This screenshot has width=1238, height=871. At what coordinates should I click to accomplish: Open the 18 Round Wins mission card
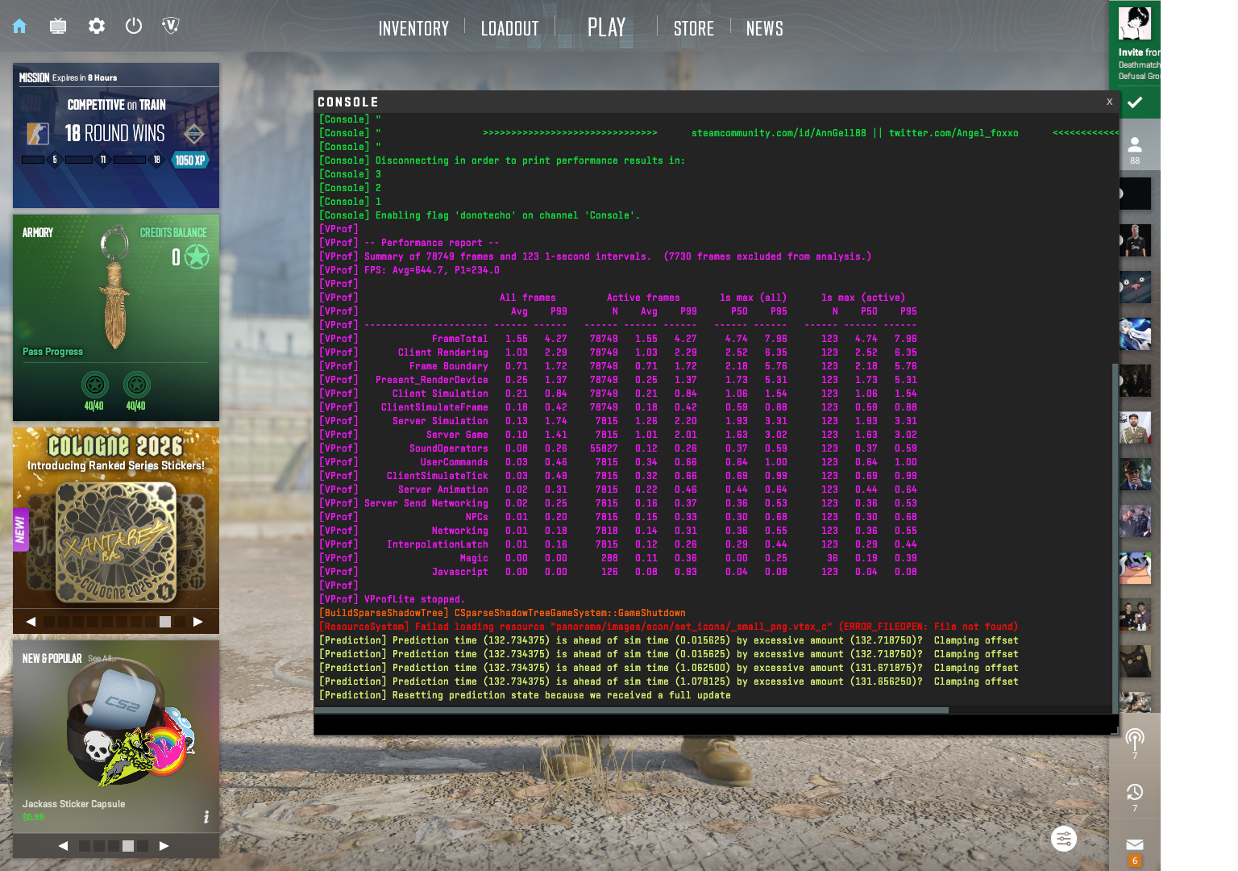tap(116, 135)
